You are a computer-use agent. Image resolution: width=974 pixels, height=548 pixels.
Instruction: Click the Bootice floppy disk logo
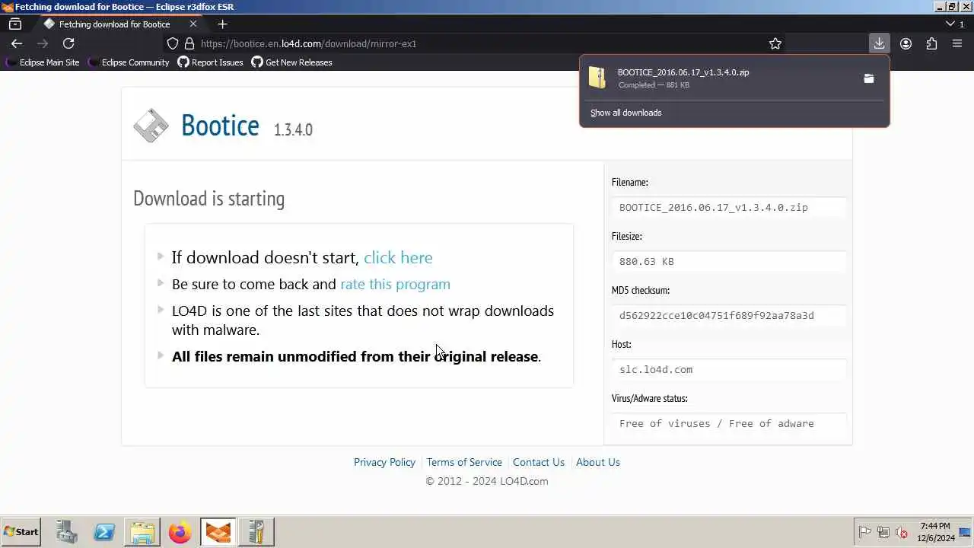point(151,126)
